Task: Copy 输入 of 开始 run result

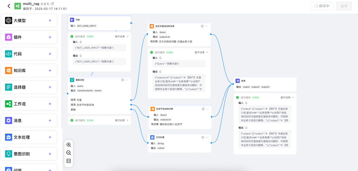Action: point(80,42)
